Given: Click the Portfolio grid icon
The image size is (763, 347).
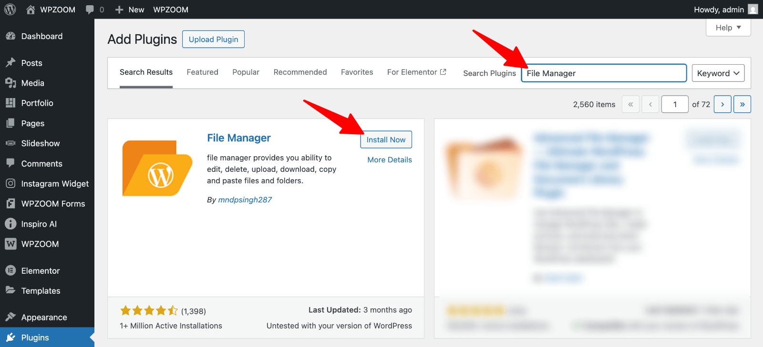Looking at the screenshot, I should click(10, 103).
